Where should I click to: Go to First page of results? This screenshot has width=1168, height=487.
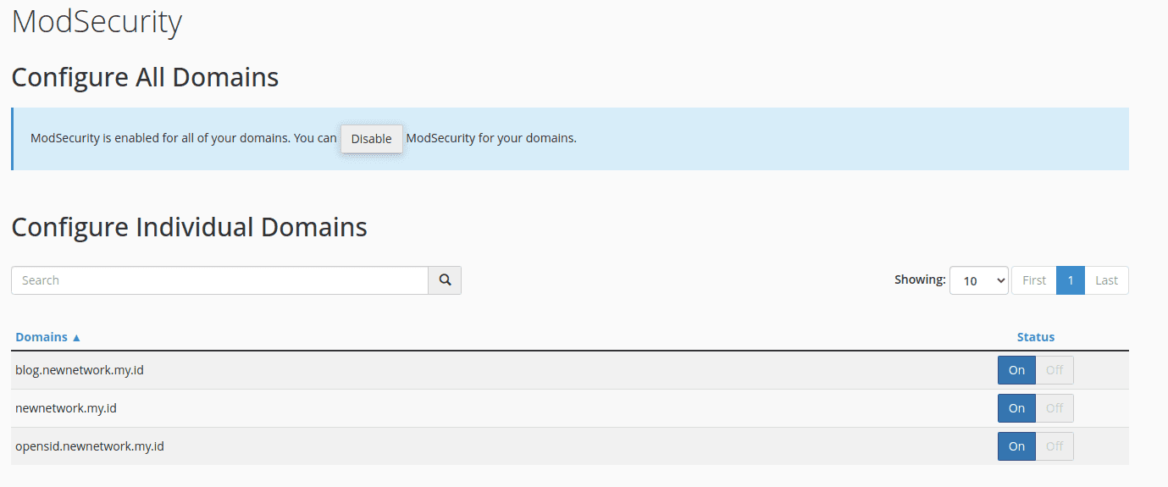coord(1034,280)
